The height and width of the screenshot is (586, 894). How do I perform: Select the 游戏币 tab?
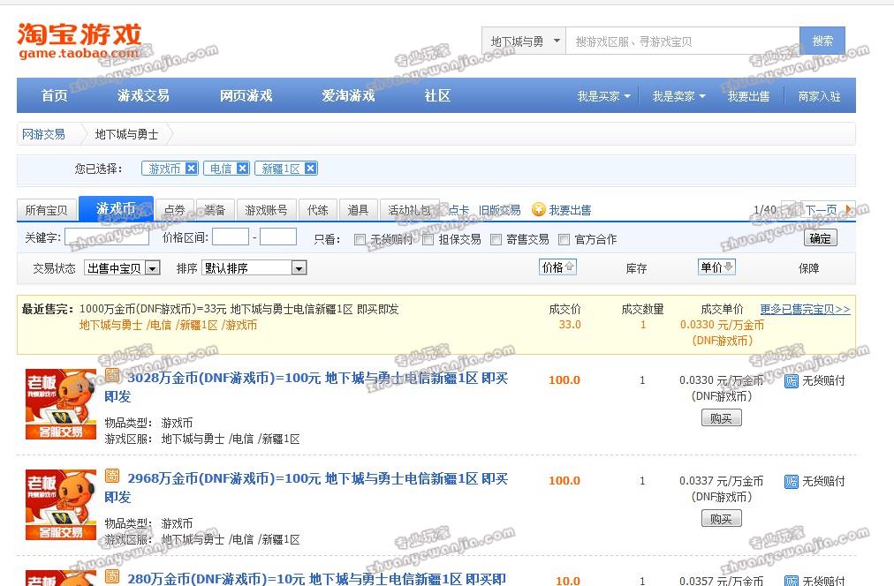click(116, 208)
